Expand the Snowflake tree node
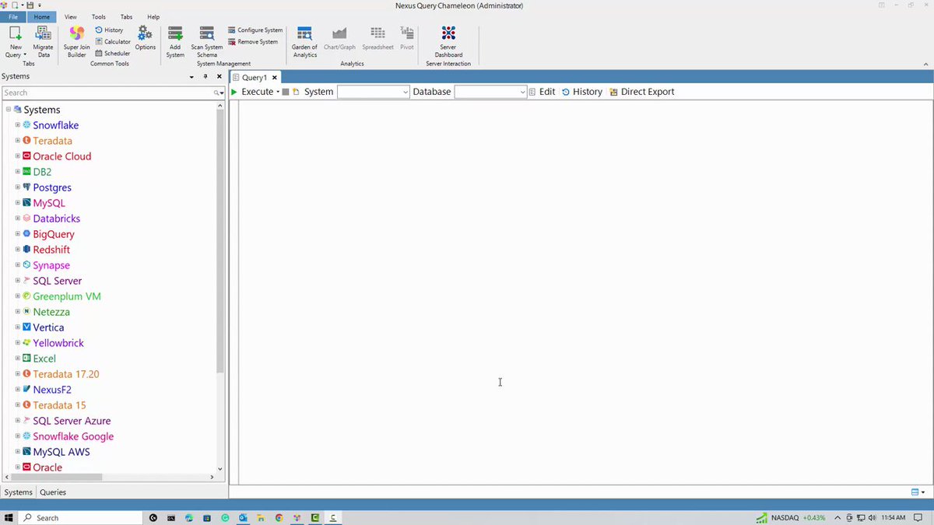934x525 pixels. 18,125
